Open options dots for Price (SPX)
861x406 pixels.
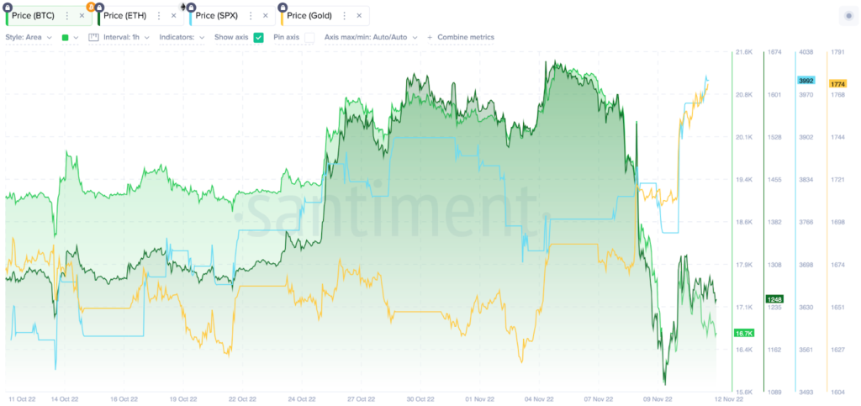pyautogui.click(x=251, y=16)
